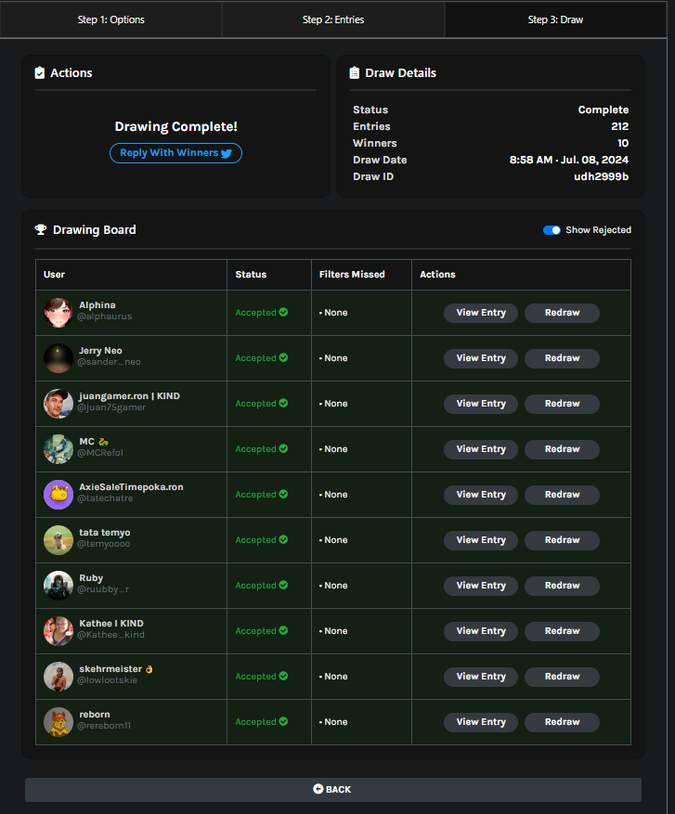View Entry for AxieSaleTimepoka.ron

[481, 495]
